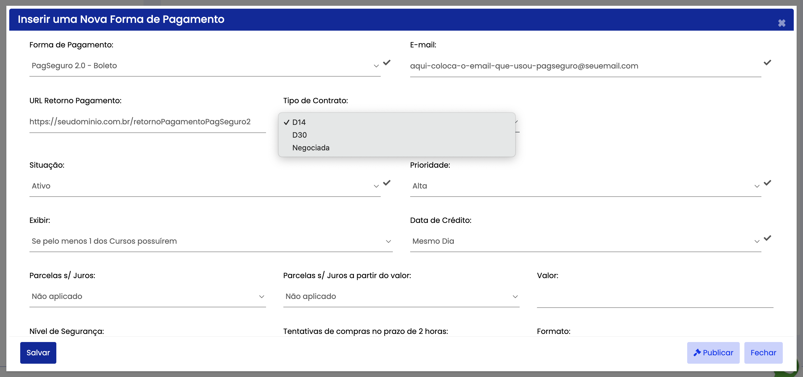Click the Publicar button
Screen dimensions: 803x377
pos(713,353)
